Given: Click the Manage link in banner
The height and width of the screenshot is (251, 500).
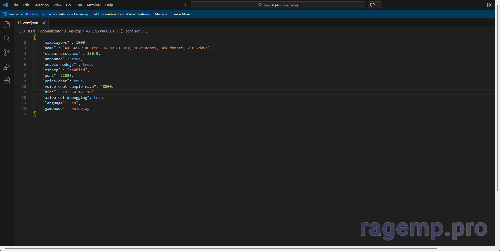Looking at the screenshot, I should [161, 14].
